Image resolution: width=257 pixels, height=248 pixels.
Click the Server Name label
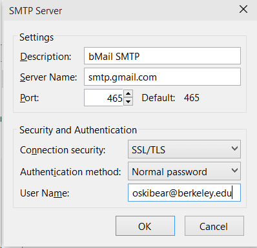(x=48, y=77)
